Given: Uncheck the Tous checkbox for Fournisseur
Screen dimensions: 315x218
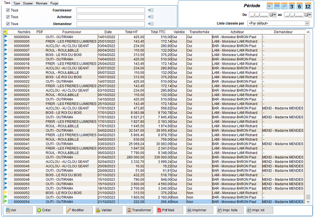Looking at the screenshot, I should pyautogui.click(x=8, y=10).
